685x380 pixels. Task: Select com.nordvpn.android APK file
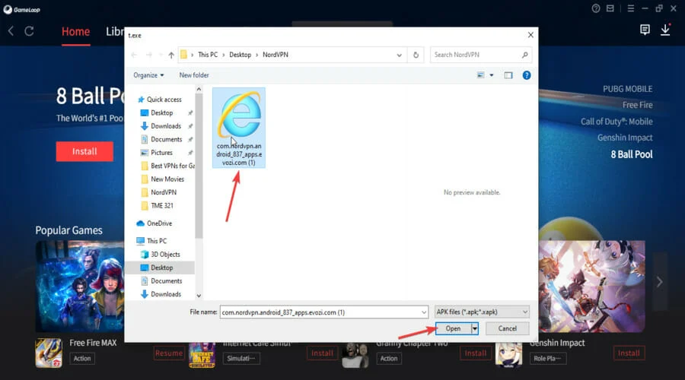tap(239, 128)
